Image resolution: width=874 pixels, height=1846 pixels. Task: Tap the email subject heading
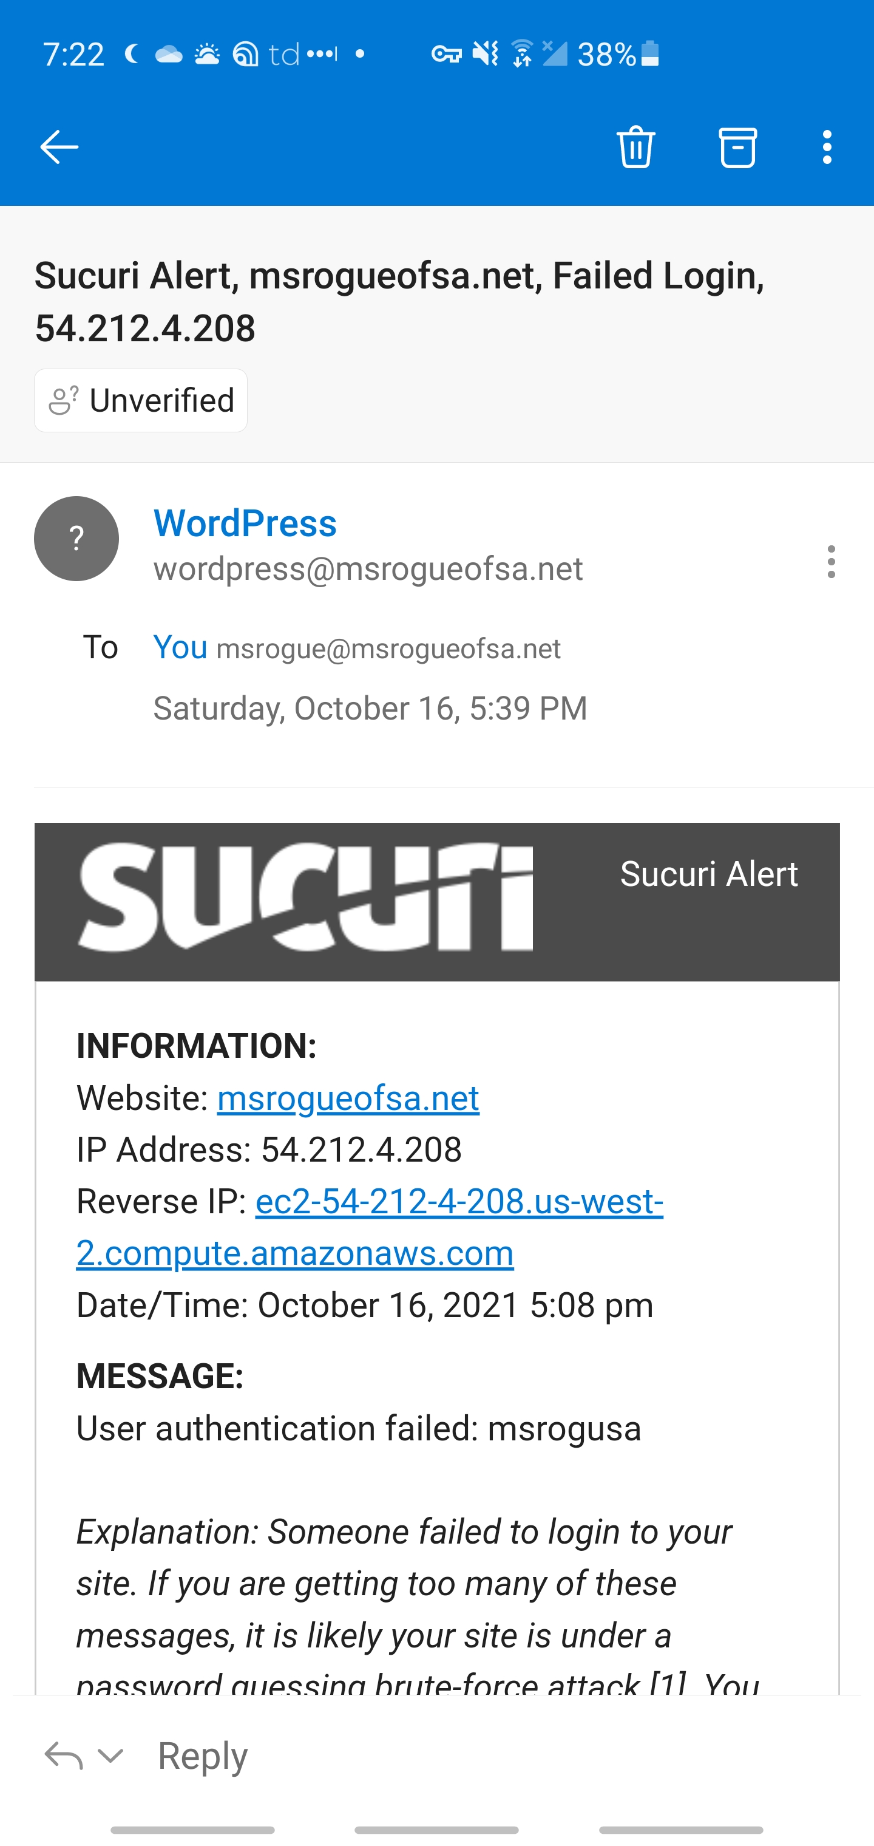point(400,302)
